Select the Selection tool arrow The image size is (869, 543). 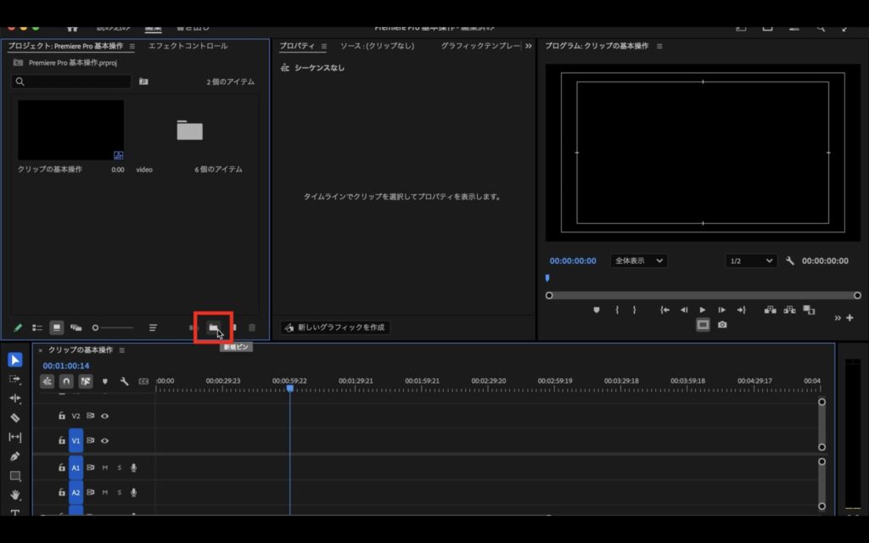pos(15,360)
